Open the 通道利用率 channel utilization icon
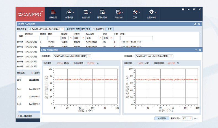Screen dimensions: 218x128 tap(102, 12)
